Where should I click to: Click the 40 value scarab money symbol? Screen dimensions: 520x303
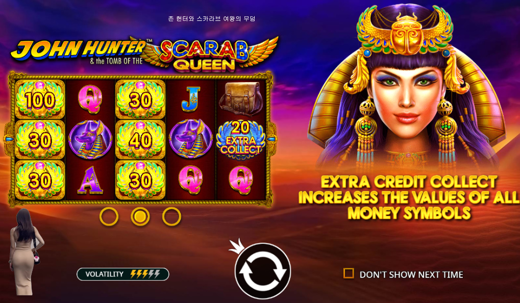tap(140, 140)
